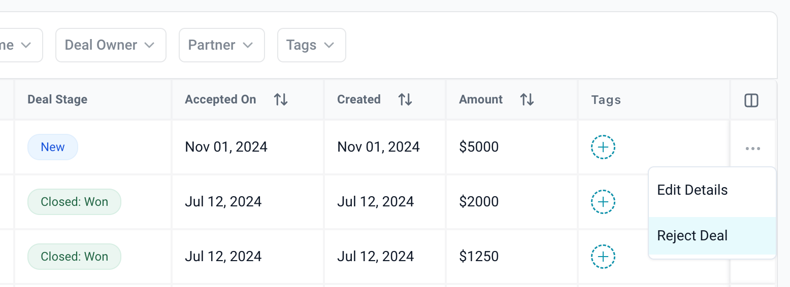Click the Tags column header
Screen dimensions: 790x287
[606, 100]
